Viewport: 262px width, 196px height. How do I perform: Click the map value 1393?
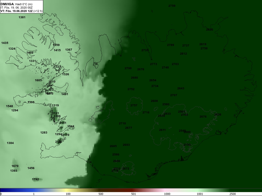point(14,170)
